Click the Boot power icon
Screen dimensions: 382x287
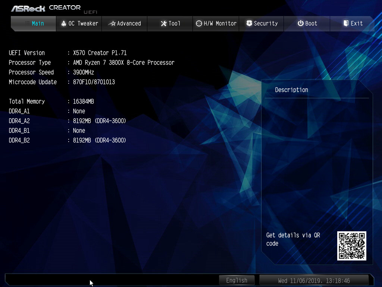pyautogui.click(x=300, y=24)
